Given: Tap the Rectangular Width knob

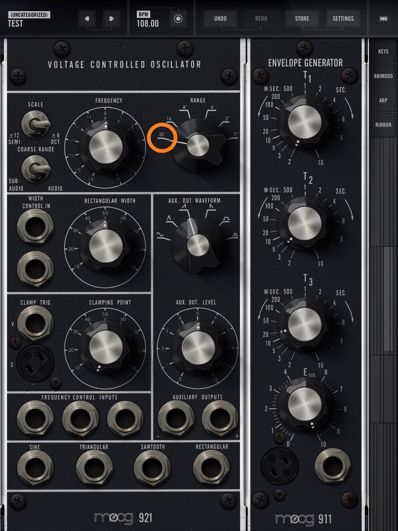Looking at the screenshot, I should click(106, 246).
